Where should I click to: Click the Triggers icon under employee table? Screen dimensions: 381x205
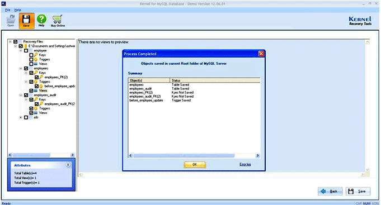point(36,59)
